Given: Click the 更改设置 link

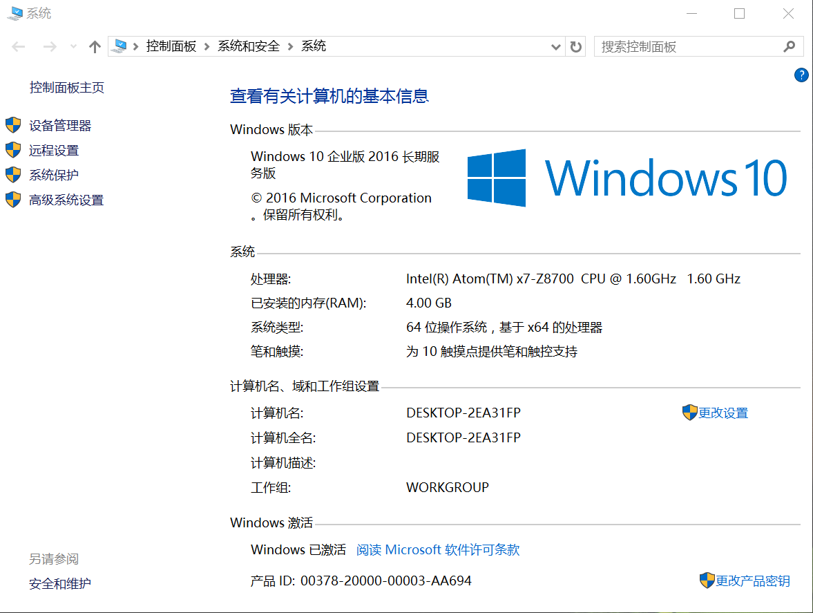Looking at the screenshot, I should pyautogui.click(x=723, y=413).
